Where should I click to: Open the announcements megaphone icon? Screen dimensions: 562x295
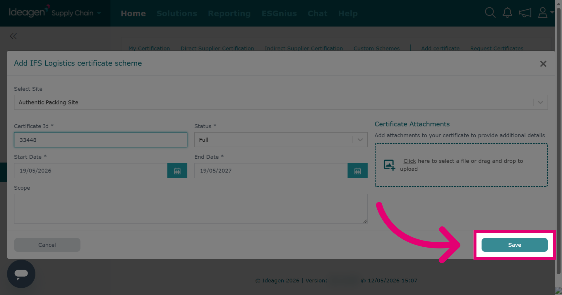pos(525,13)
